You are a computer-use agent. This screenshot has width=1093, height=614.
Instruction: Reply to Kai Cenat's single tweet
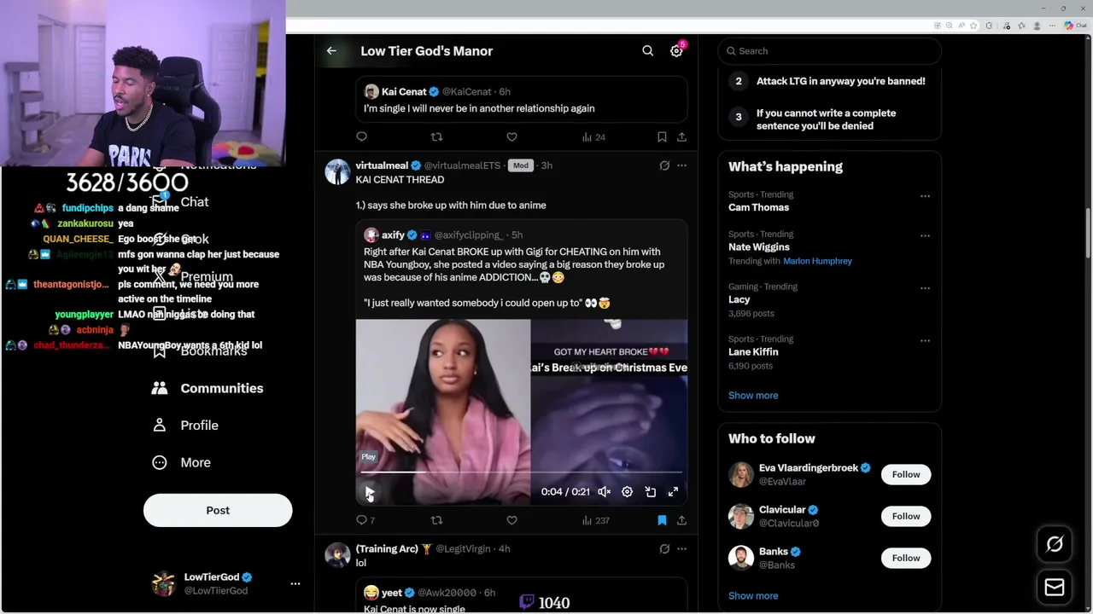coord(362,136)
